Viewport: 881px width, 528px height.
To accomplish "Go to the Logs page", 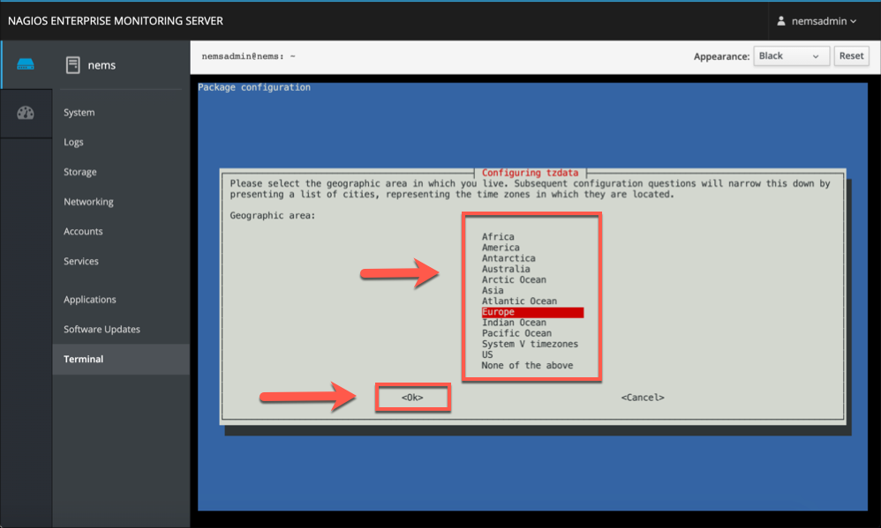I will point(74,142).
